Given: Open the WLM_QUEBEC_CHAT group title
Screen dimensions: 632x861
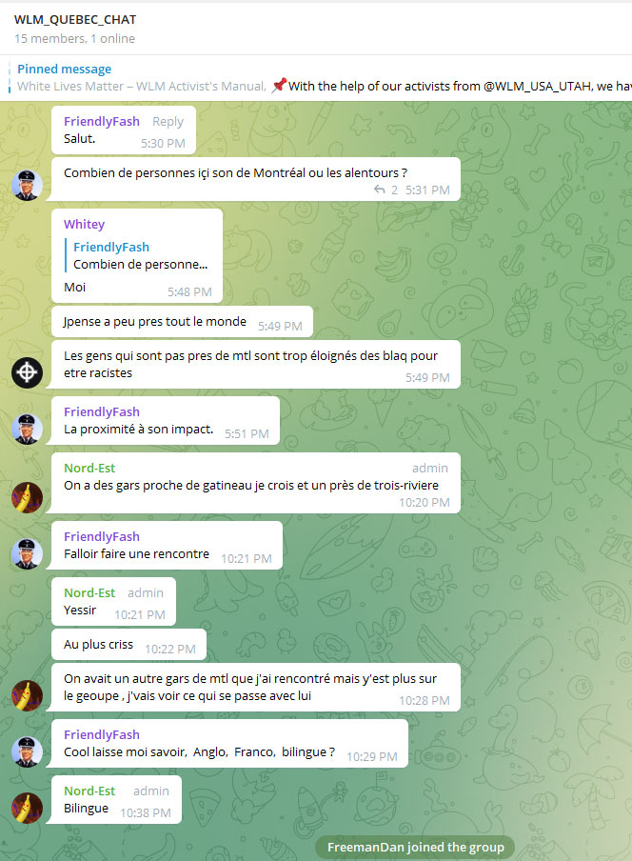Looking at the screenshot, I should [x=75, y=20].
